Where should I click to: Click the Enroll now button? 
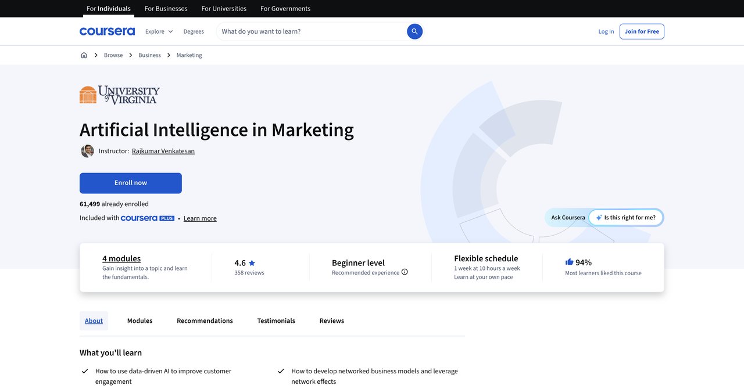pos(131,183)
